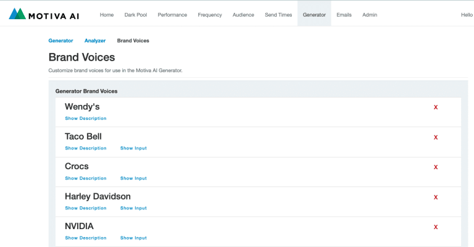The image size is (474, 247).
Task: Delete the NVIDIA brand voice
Action: click(436, 227)
